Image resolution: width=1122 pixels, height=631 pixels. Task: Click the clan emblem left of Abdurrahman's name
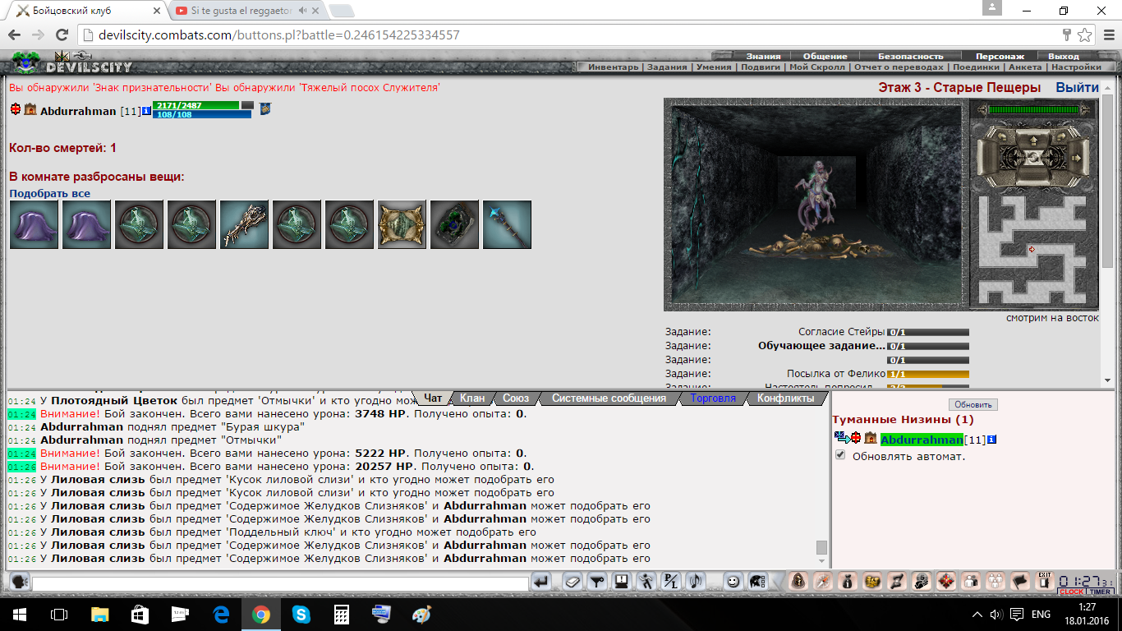(x=30, y=109)
